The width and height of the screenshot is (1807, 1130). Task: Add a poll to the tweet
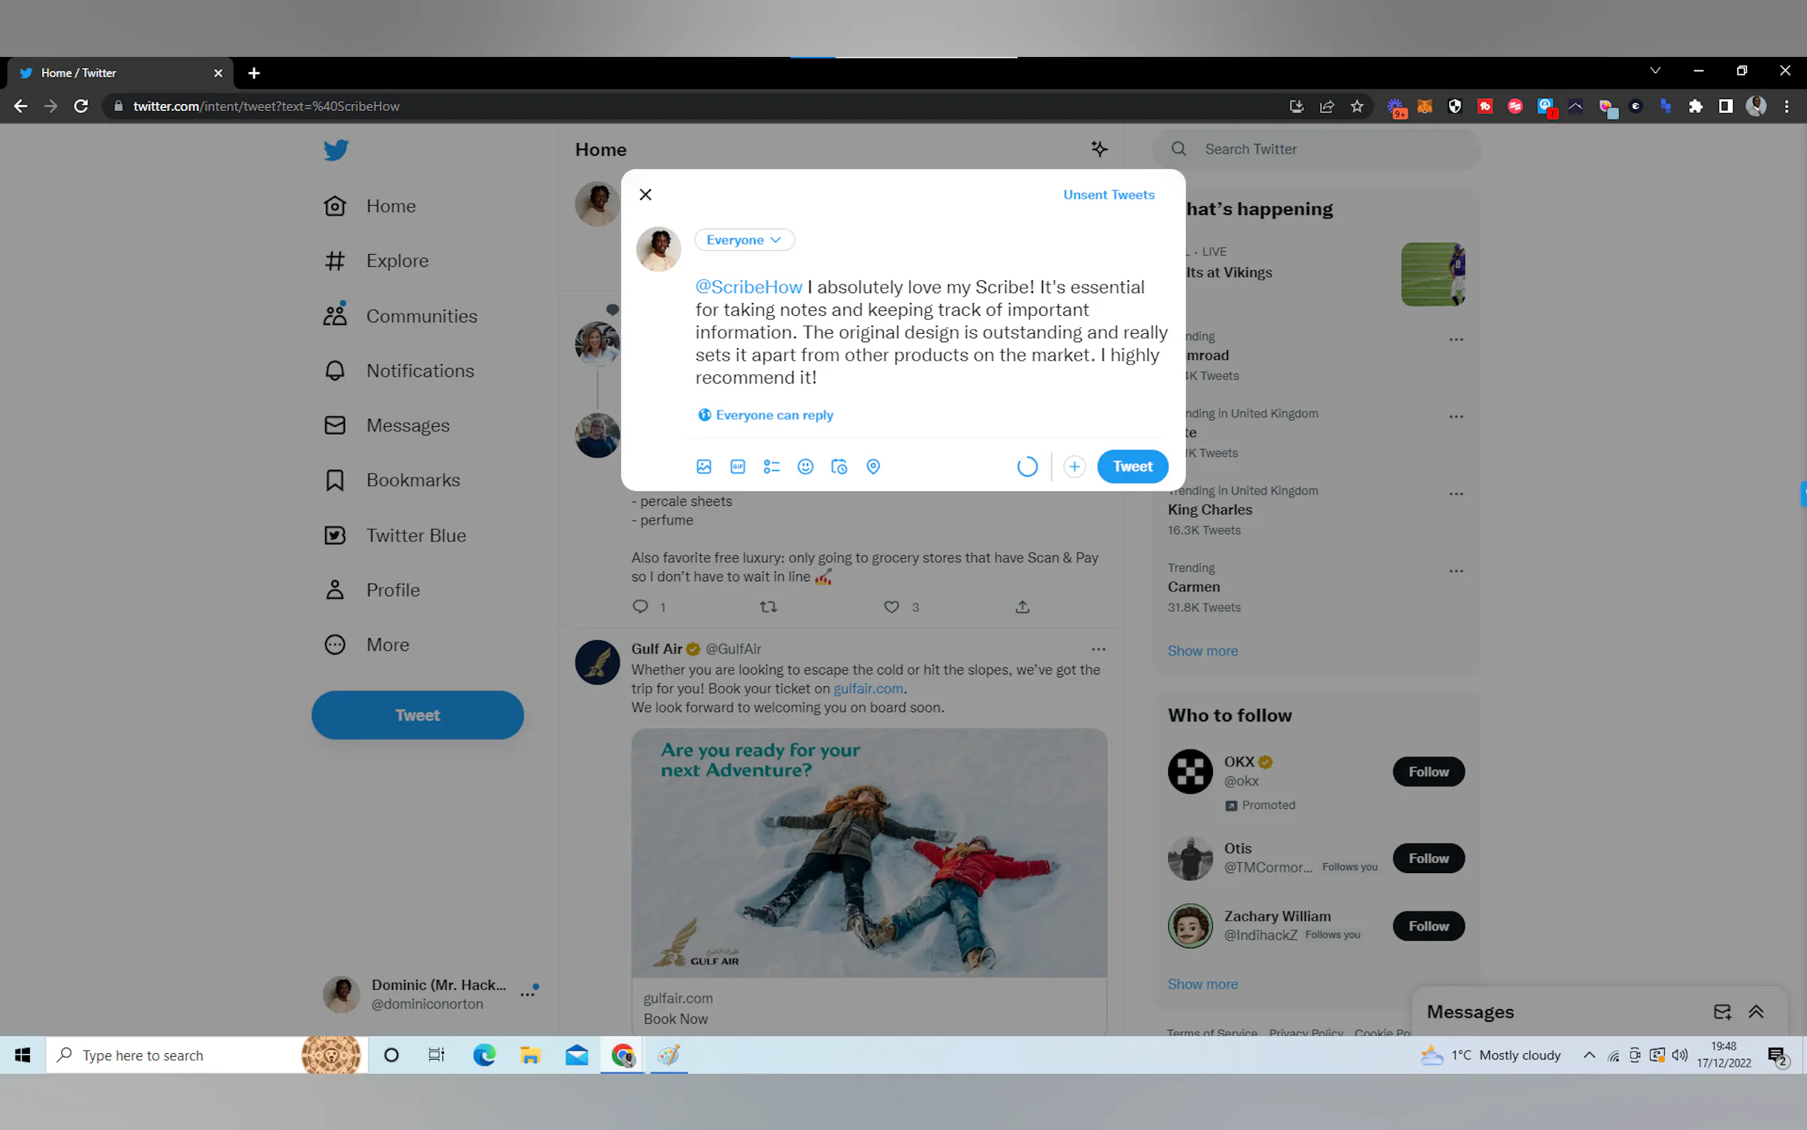[x=771, y=466]
